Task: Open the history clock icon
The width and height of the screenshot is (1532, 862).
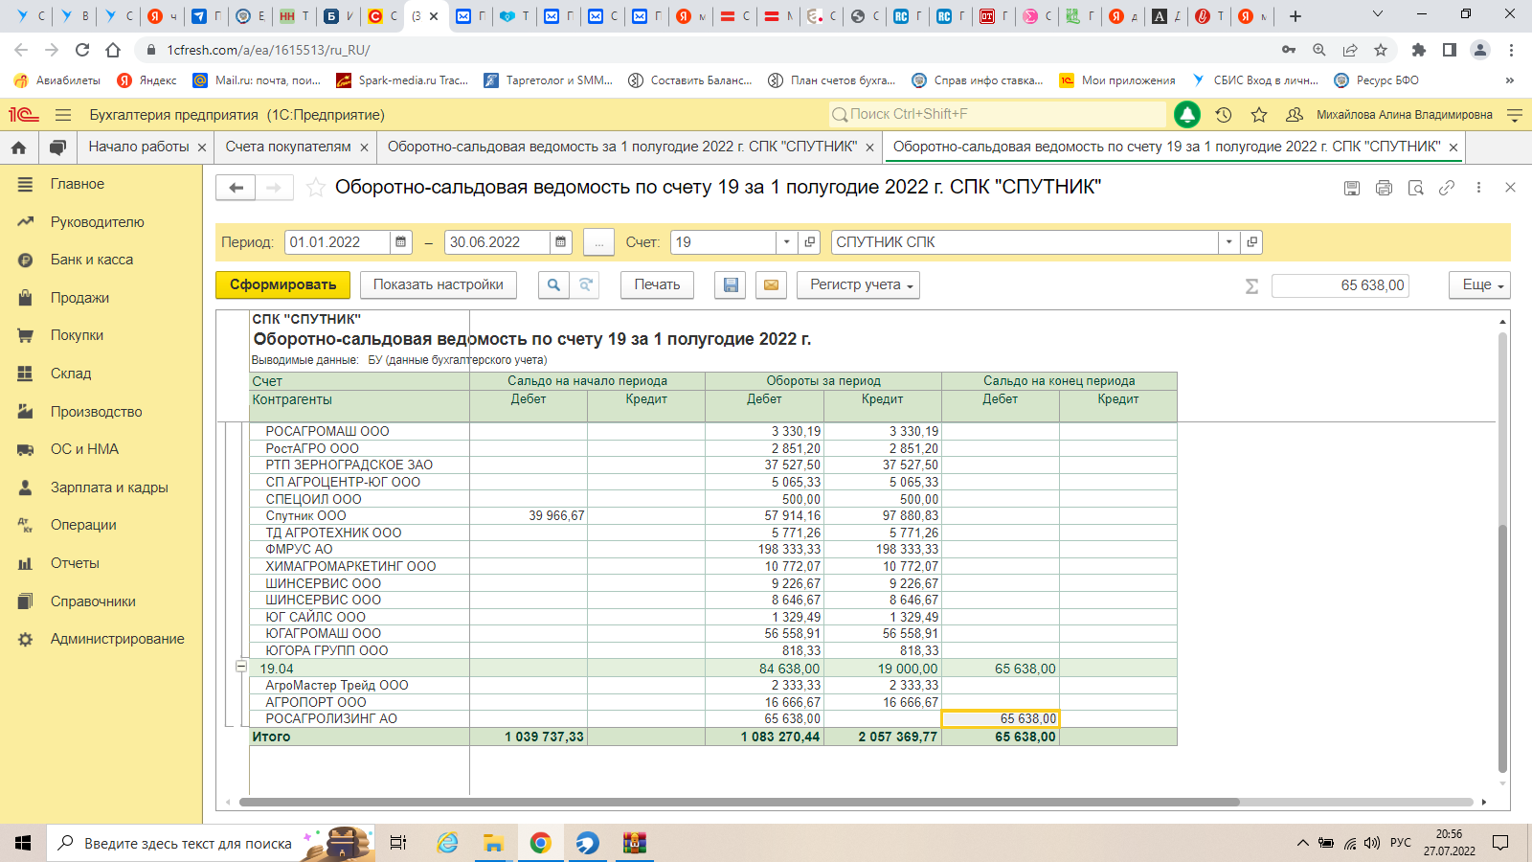Action: coord(1224,115)
